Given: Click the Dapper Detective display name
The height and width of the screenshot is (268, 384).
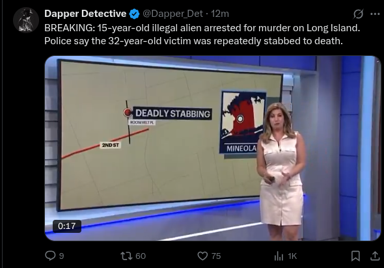Looking at the screenshot, I should point(85,14).
